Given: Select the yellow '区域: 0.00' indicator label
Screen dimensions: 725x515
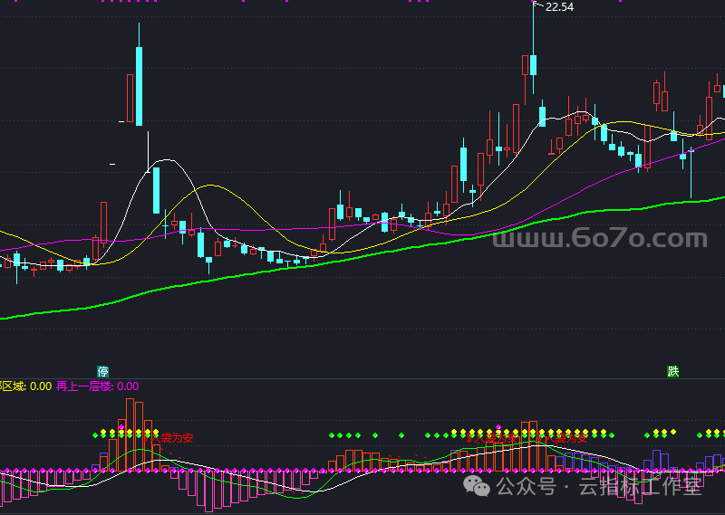Looking at the screenshot, I should tap(25, 386).
